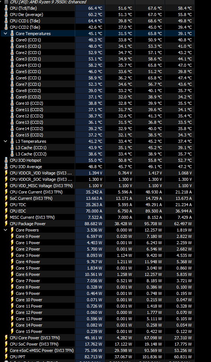Click the 101.836 W maximum CPU PPT value

152,357
